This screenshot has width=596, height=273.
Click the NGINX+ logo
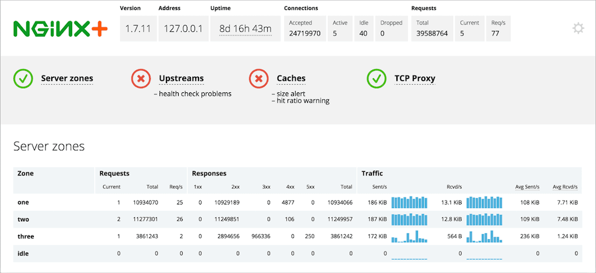(x=60, y=28)
